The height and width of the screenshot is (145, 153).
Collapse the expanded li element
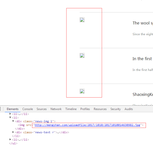pyautogui.click(x=10, y=117)
